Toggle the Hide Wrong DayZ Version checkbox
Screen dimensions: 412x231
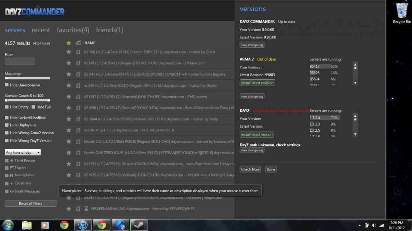7,141
